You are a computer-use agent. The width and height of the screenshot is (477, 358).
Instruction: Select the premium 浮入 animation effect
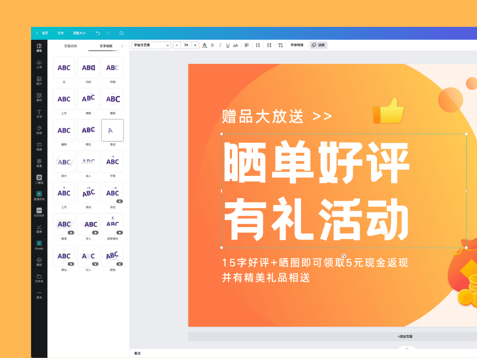coord(88,224)
